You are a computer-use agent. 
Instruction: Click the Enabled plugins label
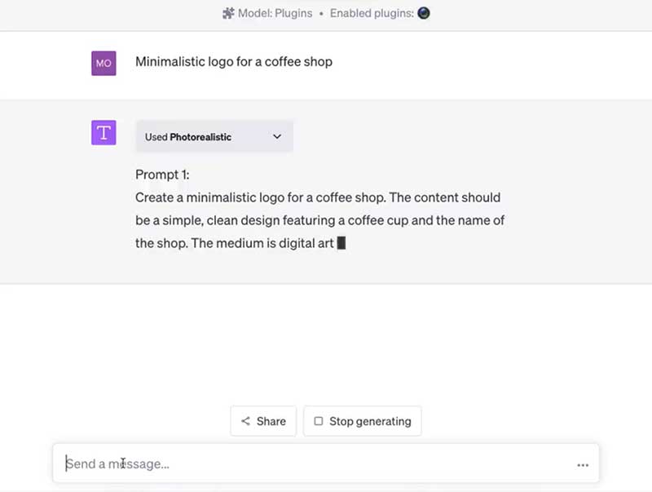click(x=372, y=14)
